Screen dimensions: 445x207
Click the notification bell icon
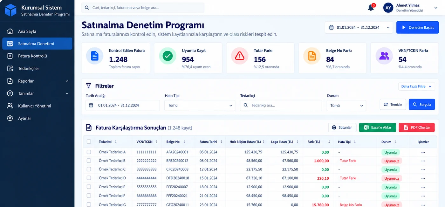(x=371, y=8)
